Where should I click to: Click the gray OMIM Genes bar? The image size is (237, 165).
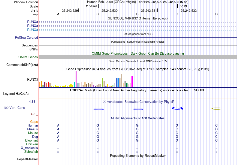coord(138,57)
